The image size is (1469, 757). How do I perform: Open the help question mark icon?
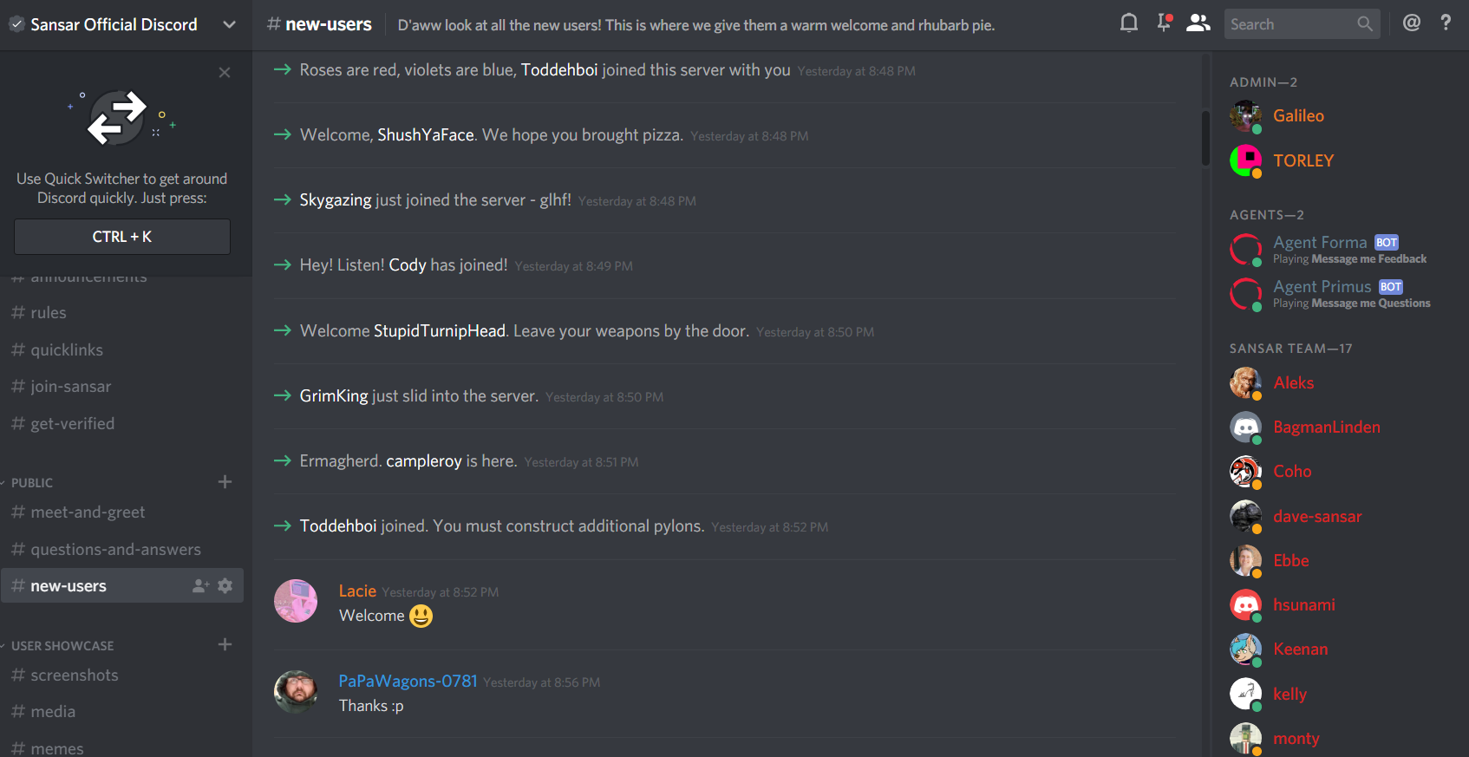point(1446,23)
